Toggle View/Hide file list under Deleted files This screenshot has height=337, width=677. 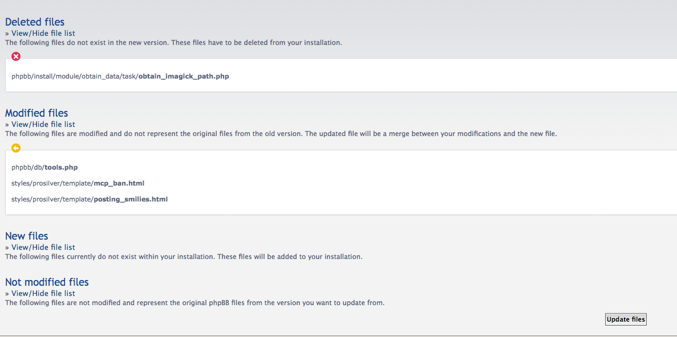43,33
